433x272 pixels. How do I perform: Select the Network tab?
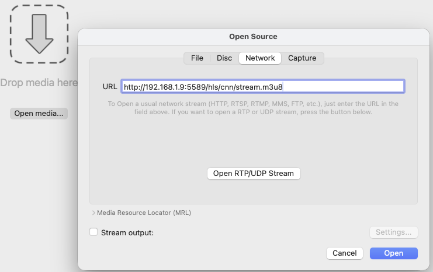coord(260,58)
